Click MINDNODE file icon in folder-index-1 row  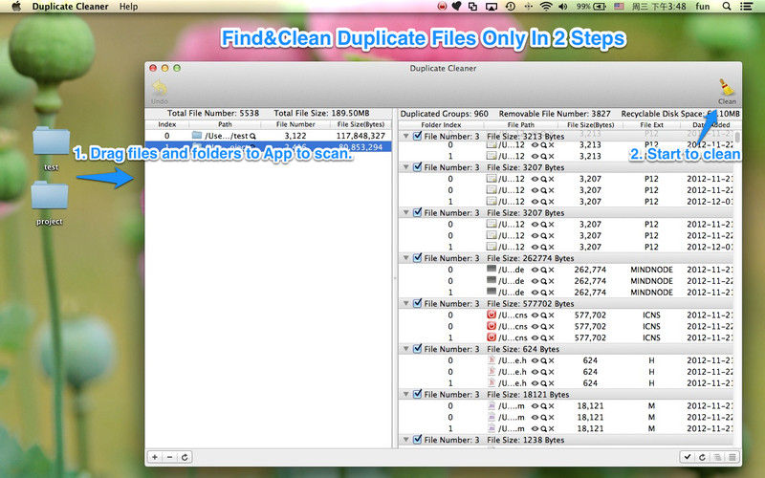[x=492, y=292]
